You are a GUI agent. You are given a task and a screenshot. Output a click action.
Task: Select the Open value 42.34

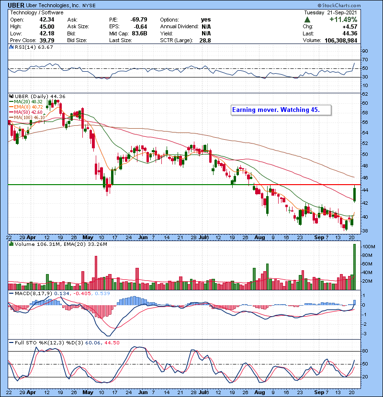47,20
